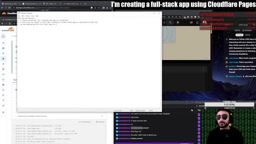The height and width of the screenshot is (144, 256).
Task: Switch to the "Deploying your Rea..." browser tab
Action: [11, 4]
